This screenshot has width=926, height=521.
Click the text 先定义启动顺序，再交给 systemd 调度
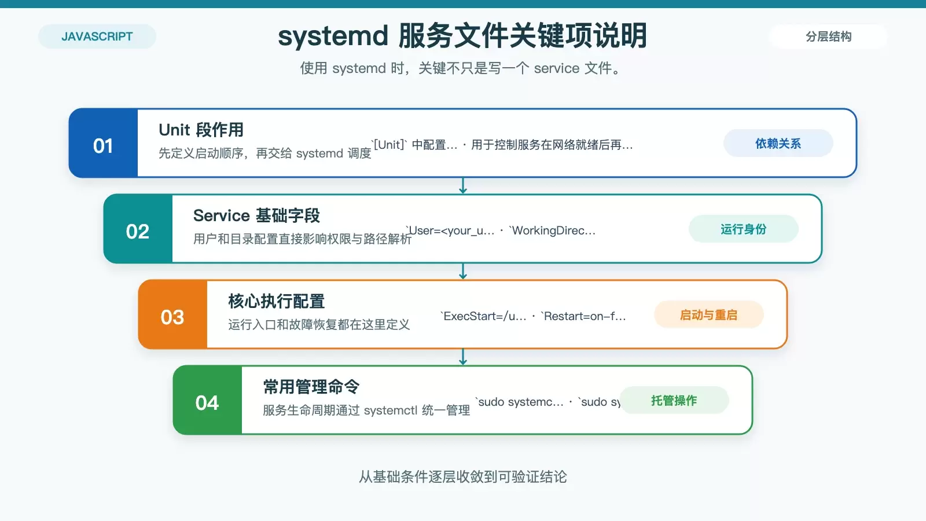point(264,153)
